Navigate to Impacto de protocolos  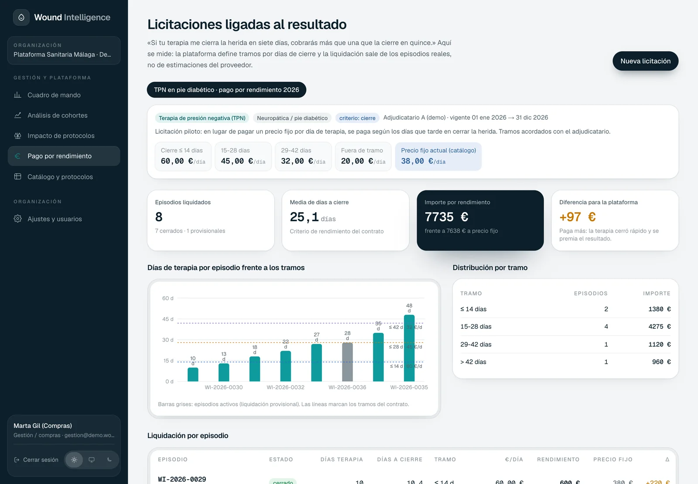point(64,135)
